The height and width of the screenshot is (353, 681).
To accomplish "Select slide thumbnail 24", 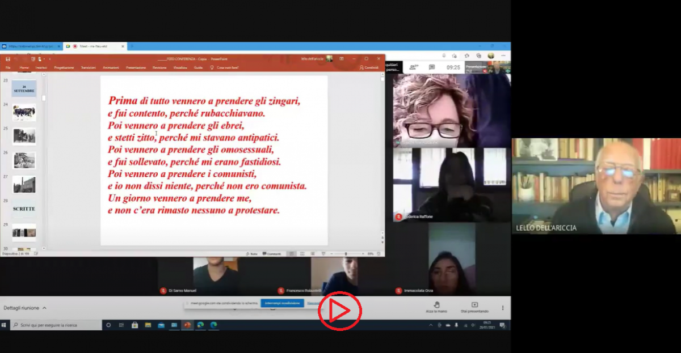I will (x=24, y=113).
